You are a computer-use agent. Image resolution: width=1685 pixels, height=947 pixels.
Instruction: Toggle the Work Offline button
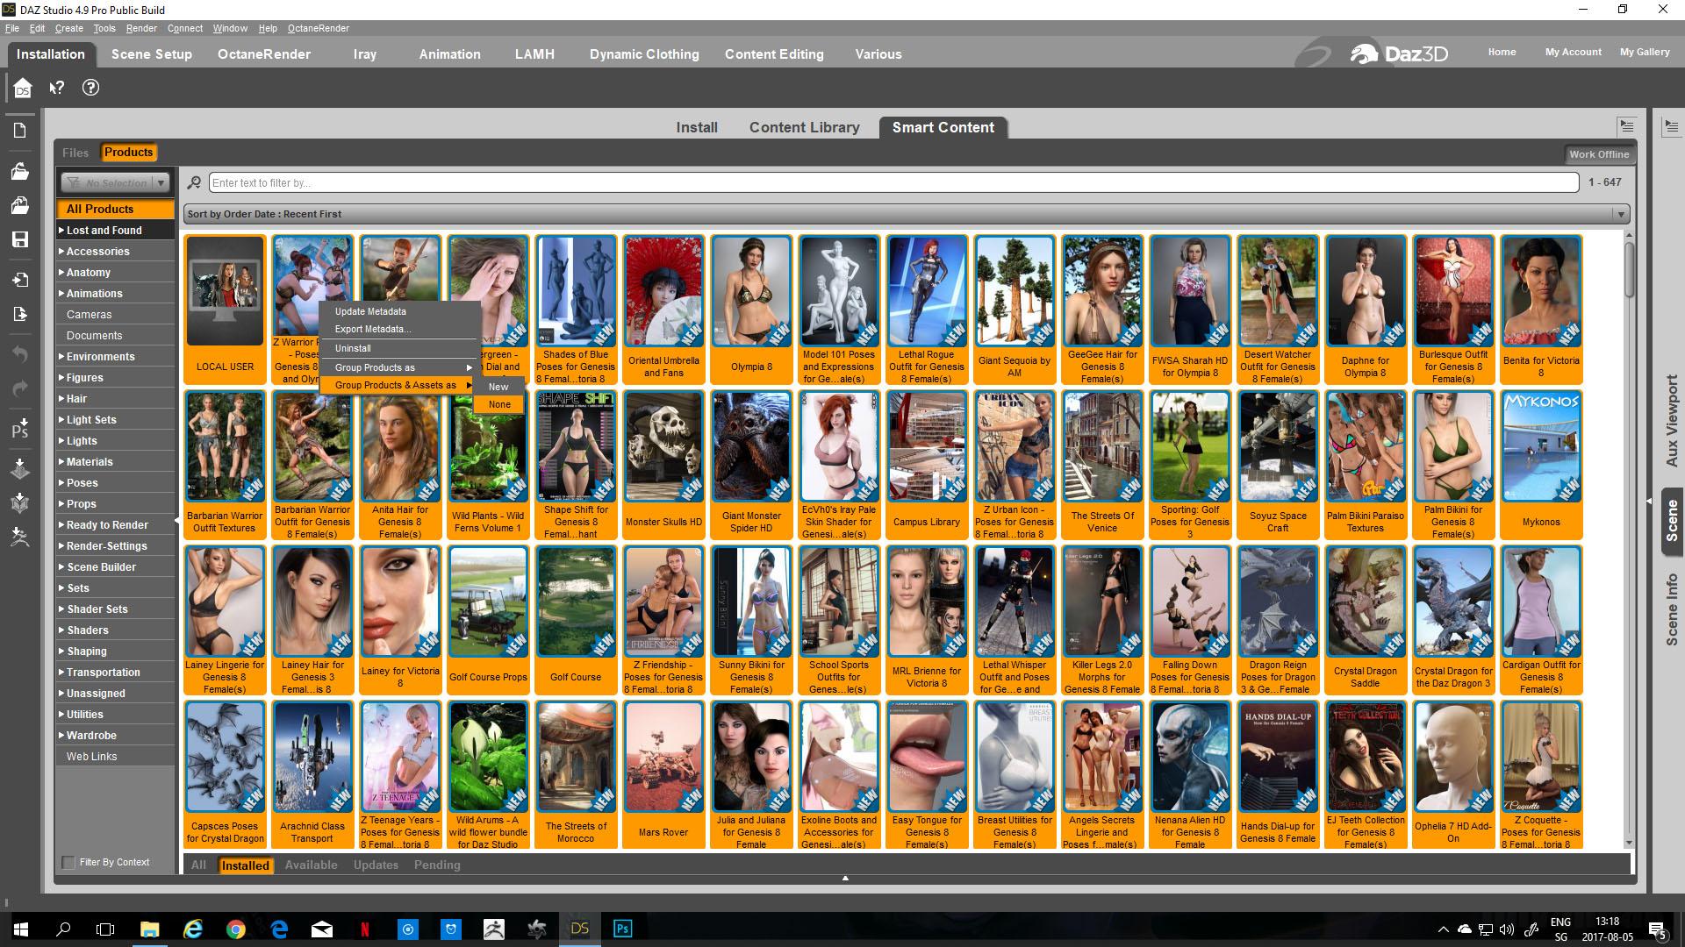(1598, 154)
